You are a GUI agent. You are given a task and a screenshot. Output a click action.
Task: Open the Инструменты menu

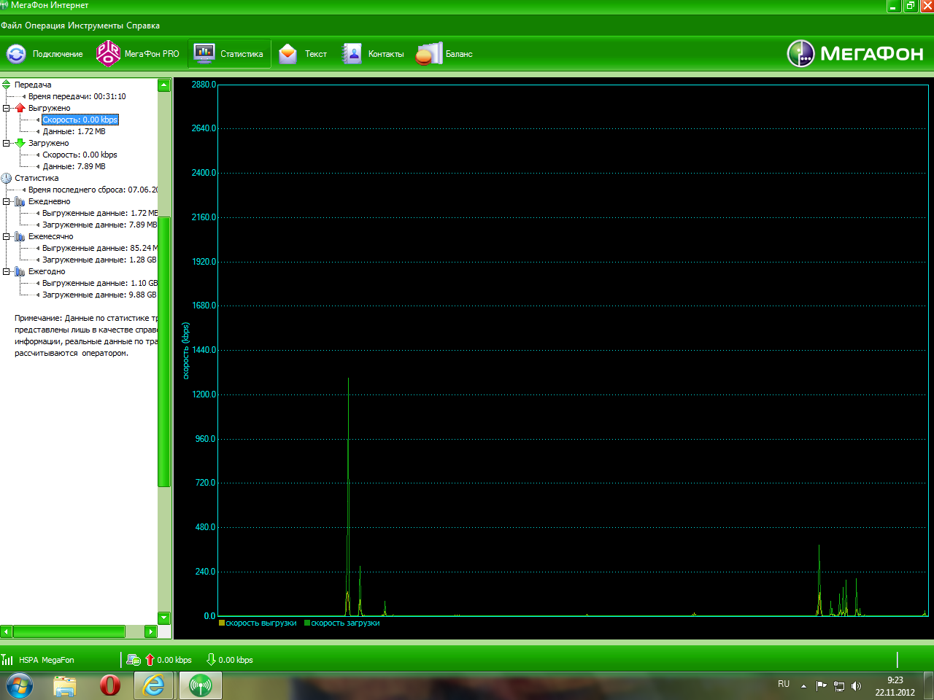(96, 26)
